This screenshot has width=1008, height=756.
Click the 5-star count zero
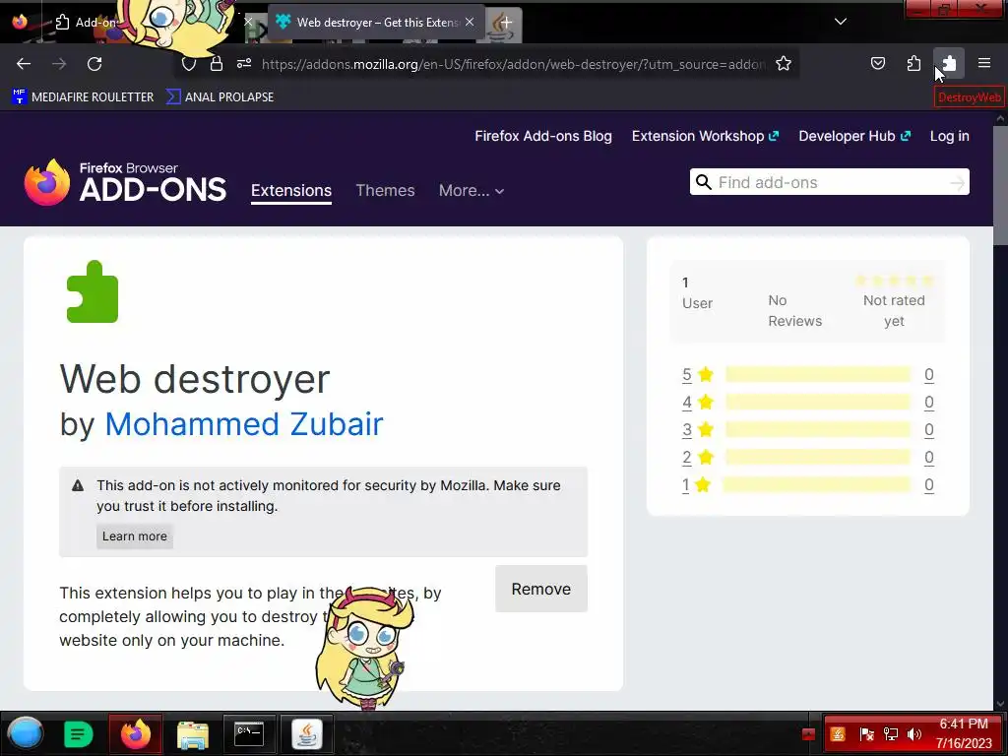(x=929, y=375)
